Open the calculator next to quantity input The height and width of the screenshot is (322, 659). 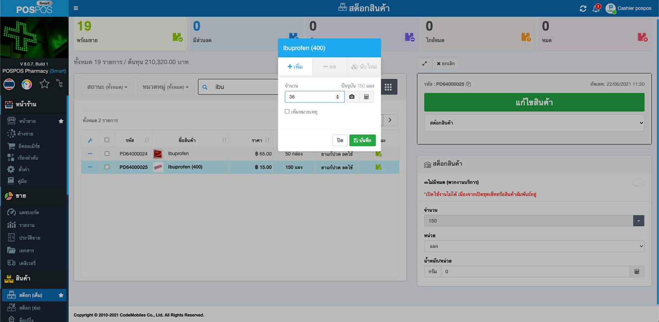click(x=366, y=97)
